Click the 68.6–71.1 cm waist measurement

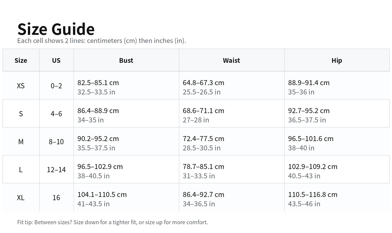click(x=203, y=111)
